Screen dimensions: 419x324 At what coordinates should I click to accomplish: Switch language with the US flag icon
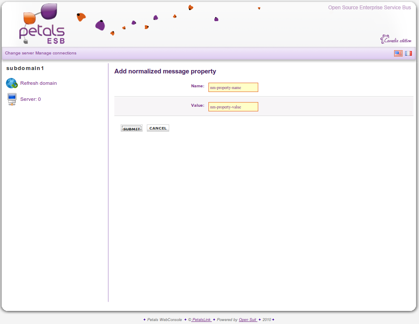point(398,53)
